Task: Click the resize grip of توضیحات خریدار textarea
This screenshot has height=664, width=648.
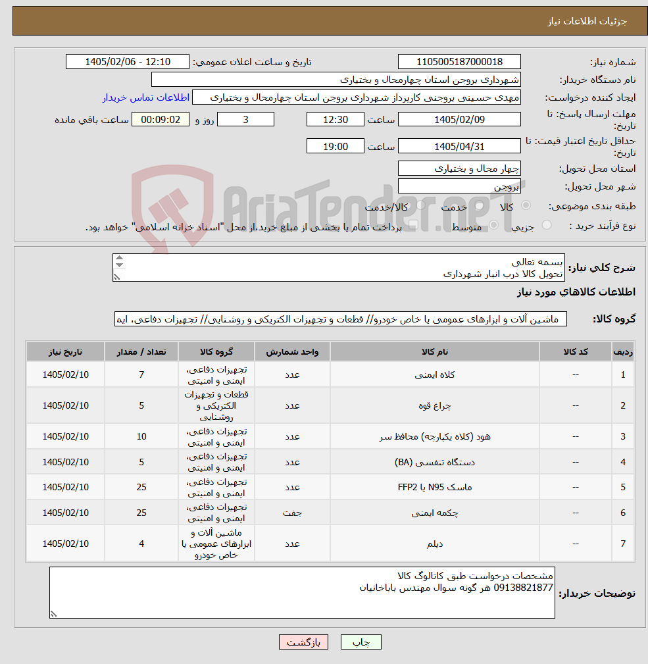Action: 53,614
